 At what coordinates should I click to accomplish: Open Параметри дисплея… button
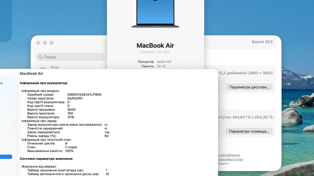coord(249,87)
